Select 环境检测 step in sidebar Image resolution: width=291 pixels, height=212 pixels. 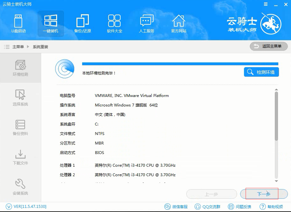[x=20, y=68]
